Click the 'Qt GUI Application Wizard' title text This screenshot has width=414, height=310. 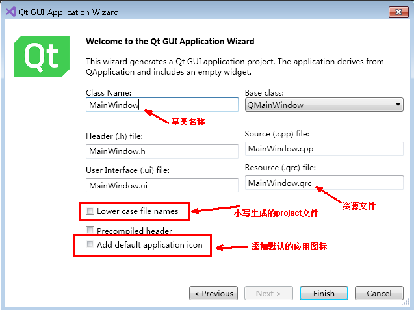click(69, 12)
